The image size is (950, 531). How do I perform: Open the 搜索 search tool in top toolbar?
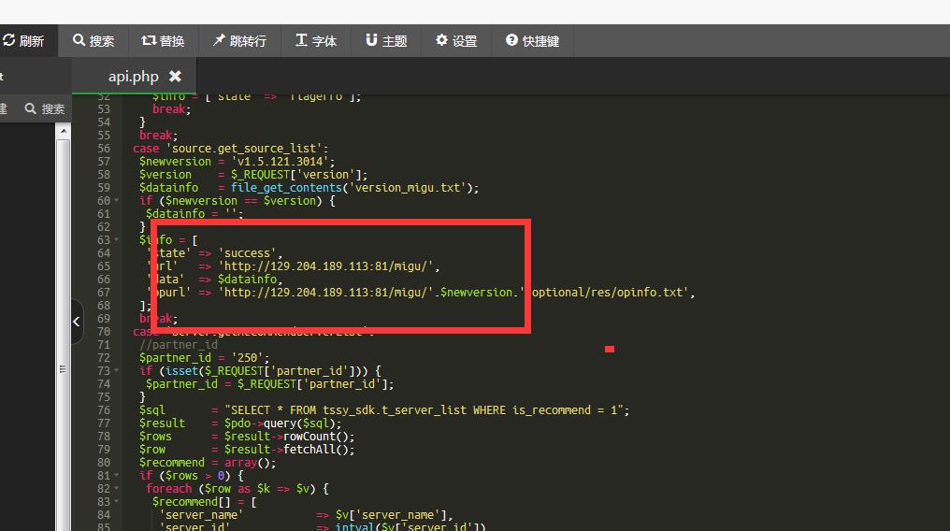pyautogui.click(x=93, y=41)
